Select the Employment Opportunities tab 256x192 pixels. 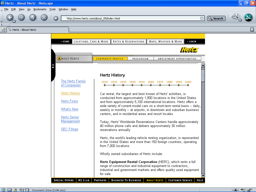(x=177, y=58)
